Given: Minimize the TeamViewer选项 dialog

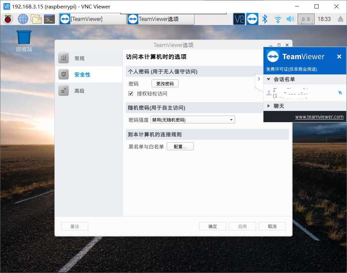Looking at the screenshot, I should (271, 45).
